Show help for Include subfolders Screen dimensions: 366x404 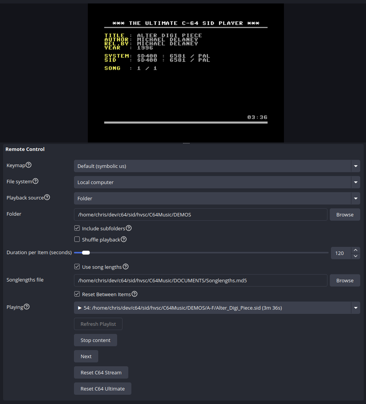129,228
